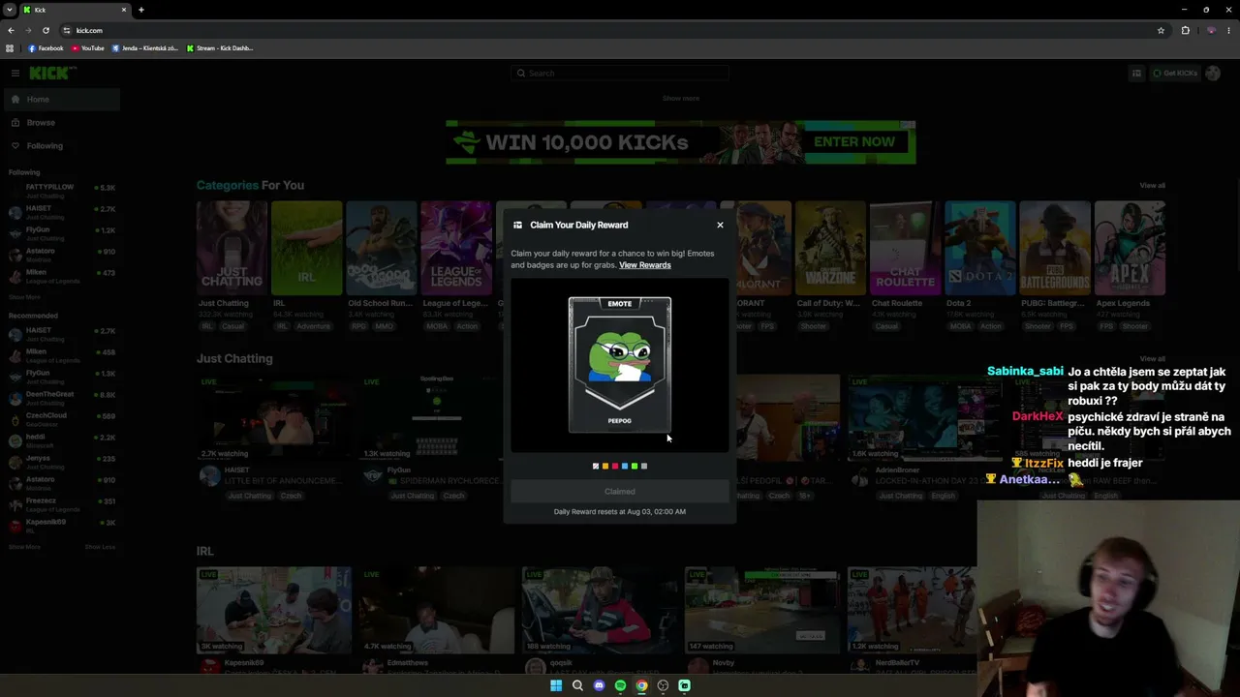1240x697 pixels.
Task: Pick the gray reward rarity swatch
Action: tap(644, 467)
